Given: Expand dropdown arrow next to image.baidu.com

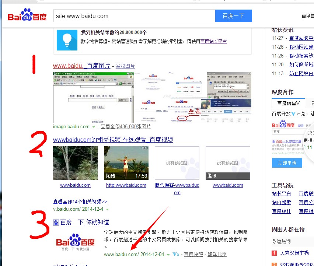Looking at the screenshot, I should (x=94, y=127).
